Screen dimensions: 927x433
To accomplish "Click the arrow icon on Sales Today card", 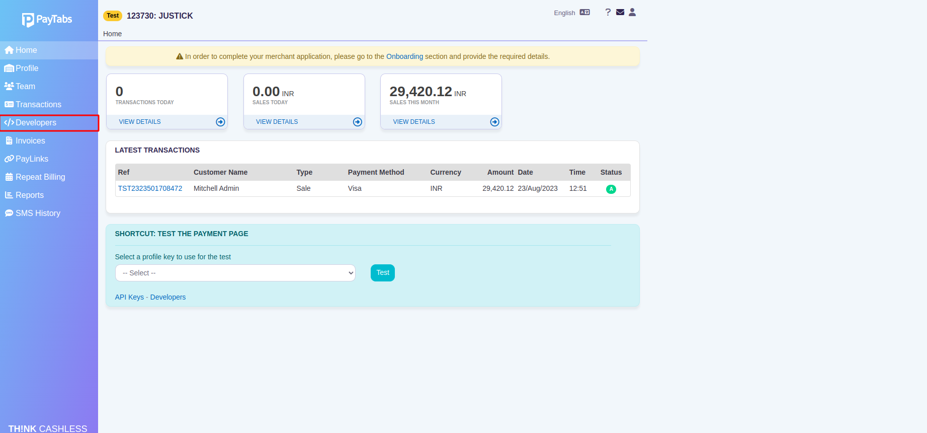I will [x=358, y=122].
